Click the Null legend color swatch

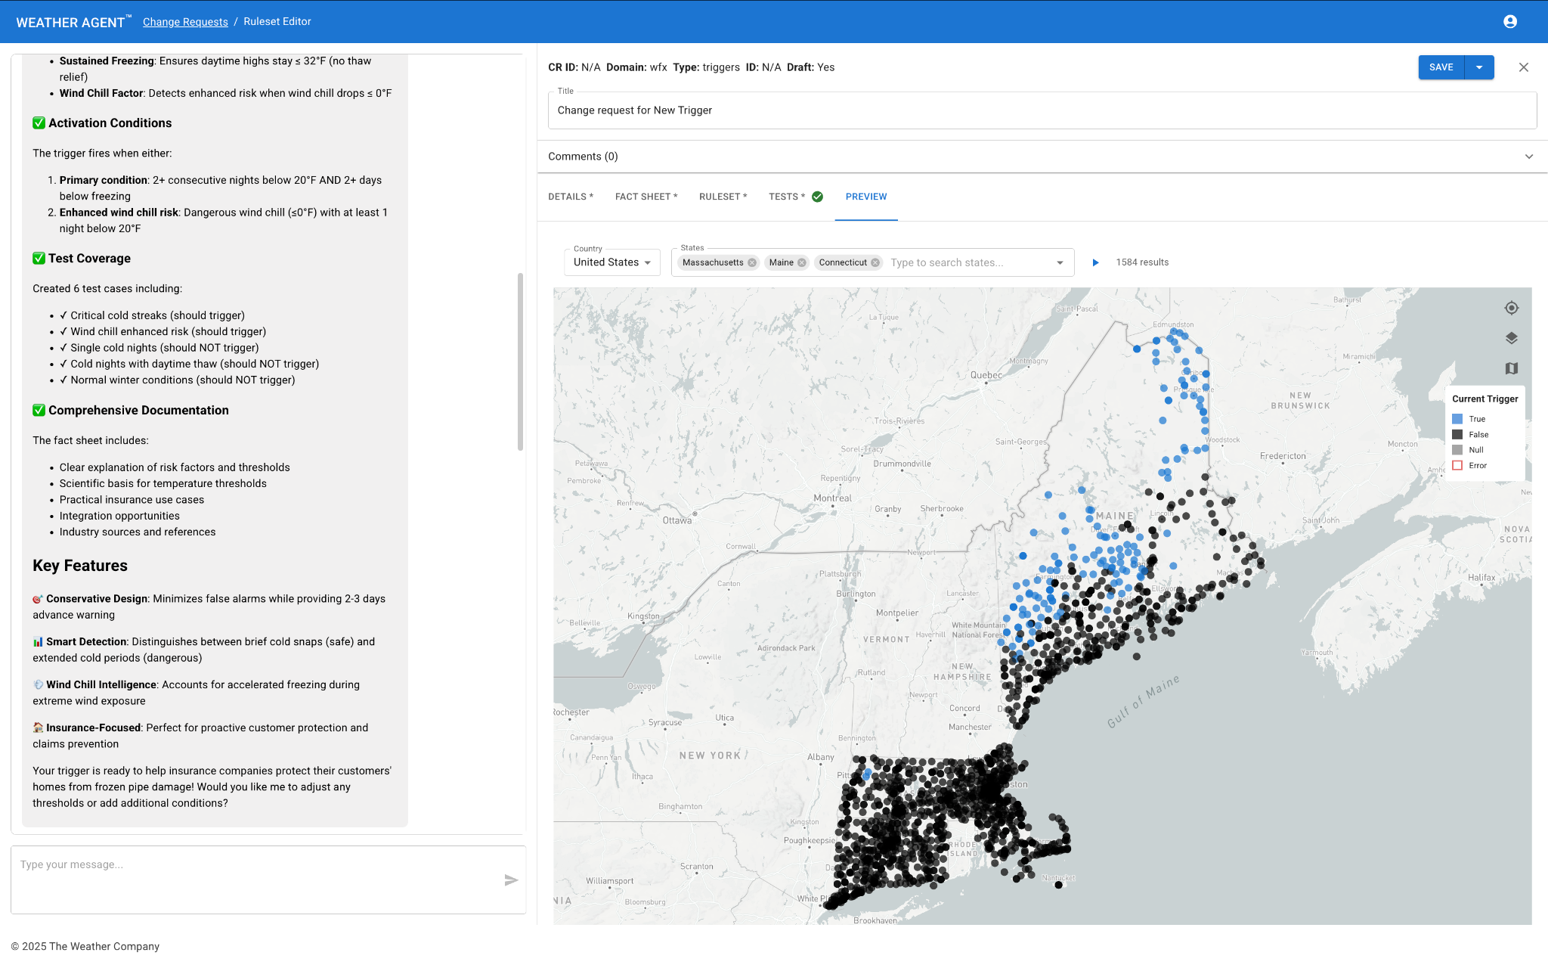click(1457, 450)
